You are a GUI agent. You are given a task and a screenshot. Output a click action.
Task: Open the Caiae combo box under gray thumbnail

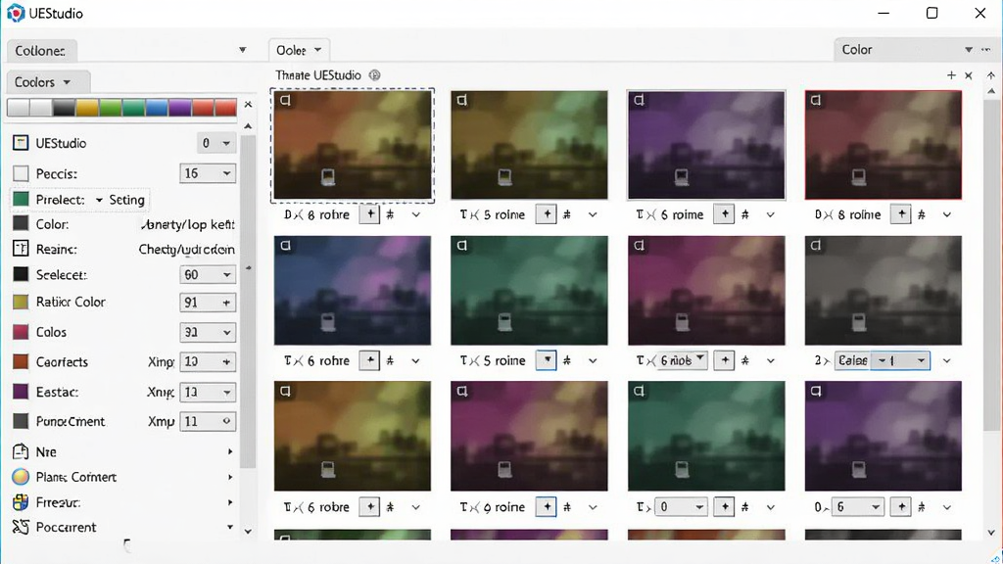pos(883,360)
